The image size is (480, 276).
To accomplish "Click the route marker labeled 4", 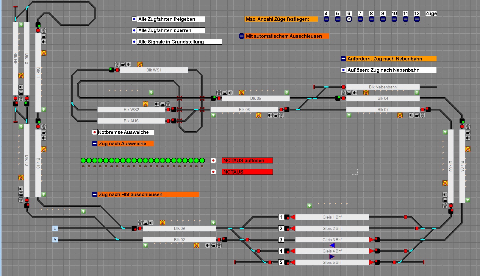I will 281,251.
